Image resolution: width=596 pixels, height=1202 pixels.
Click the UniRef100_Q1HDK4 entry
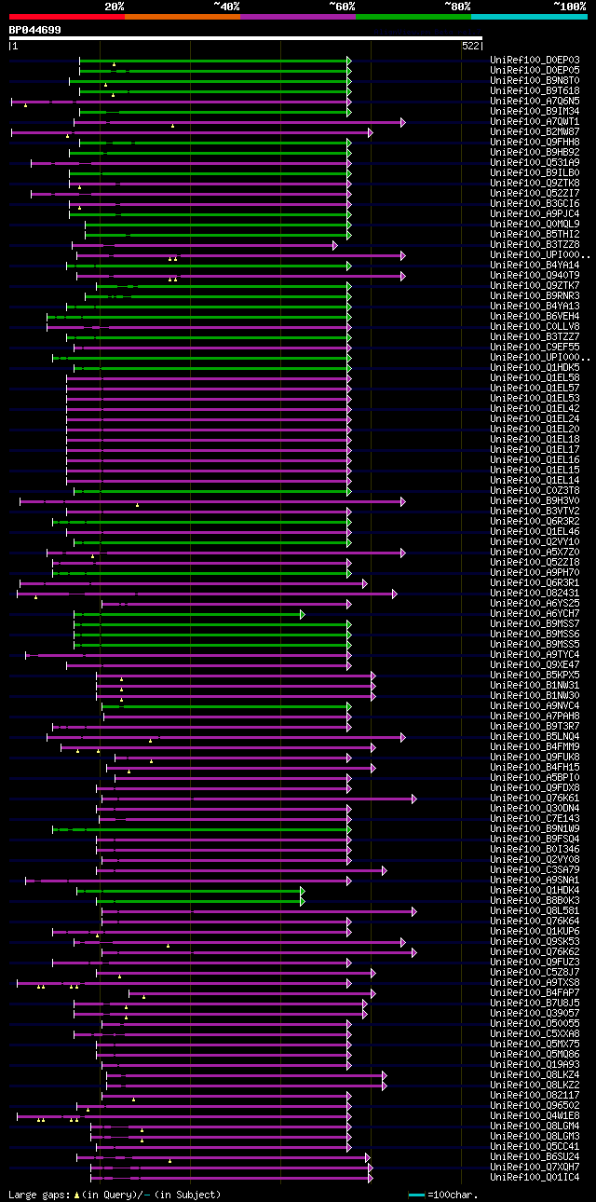[535, 891]
